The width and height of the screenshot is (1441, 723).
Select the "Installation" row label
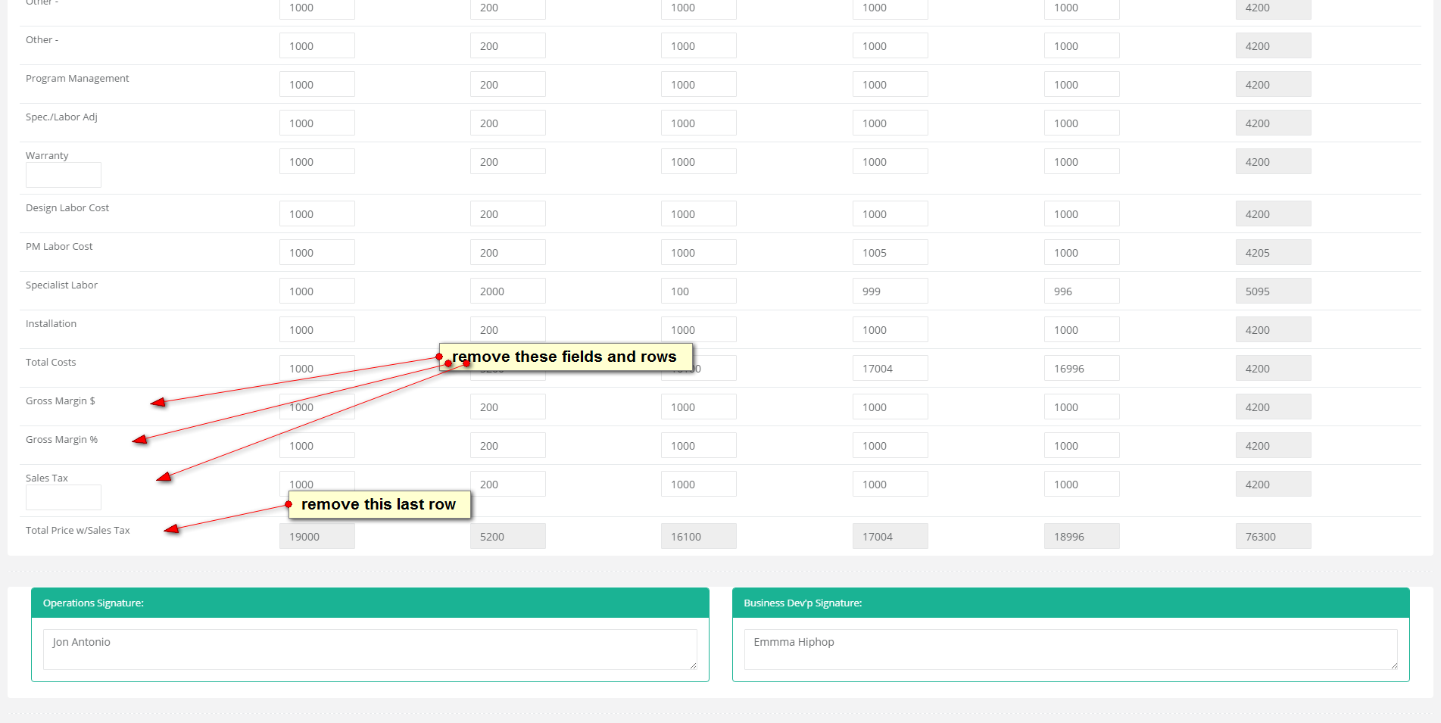(x=51, y=323)
